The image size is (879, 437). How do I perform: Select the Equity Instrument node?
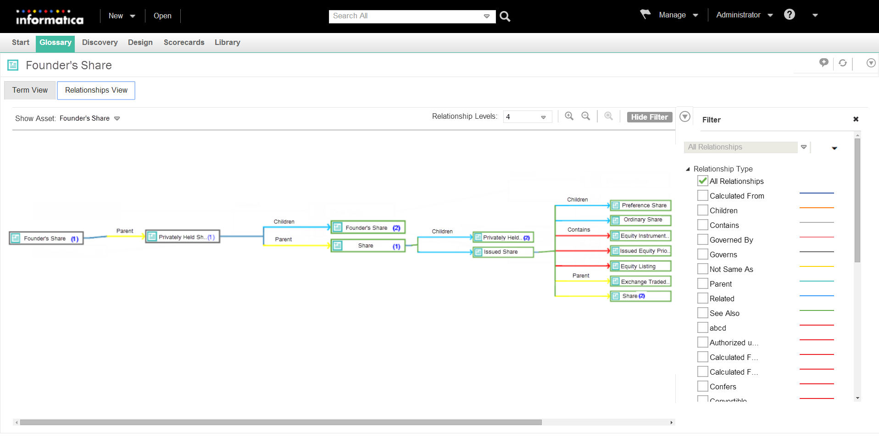(640, 236)
